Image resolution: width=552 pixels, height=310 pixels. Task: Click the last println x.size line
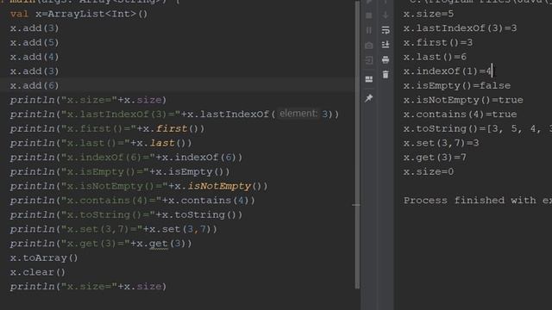pyautogui.click(x=88, y=287)
